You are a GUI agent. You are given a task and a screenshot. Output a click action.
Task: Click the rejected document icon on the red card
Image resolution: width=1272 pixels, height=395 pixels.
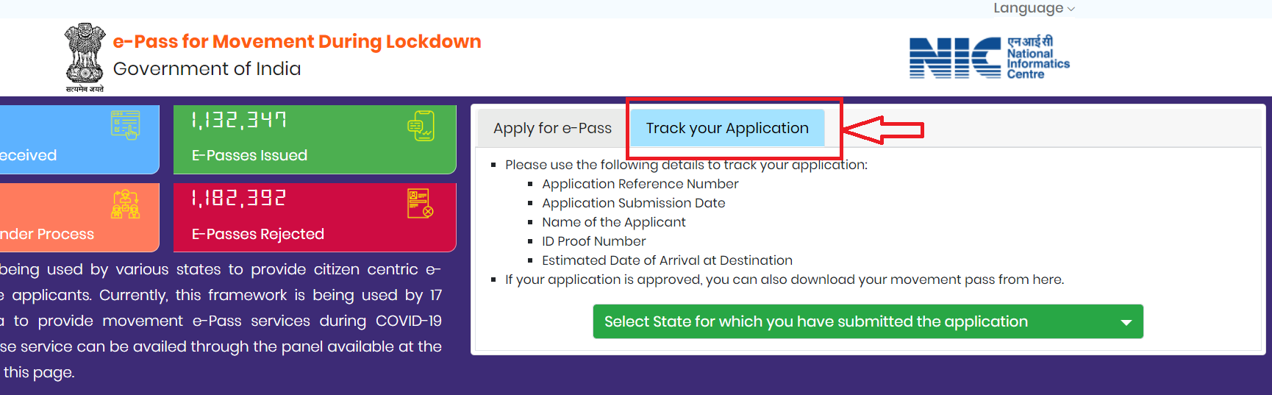tap(420, 203)
